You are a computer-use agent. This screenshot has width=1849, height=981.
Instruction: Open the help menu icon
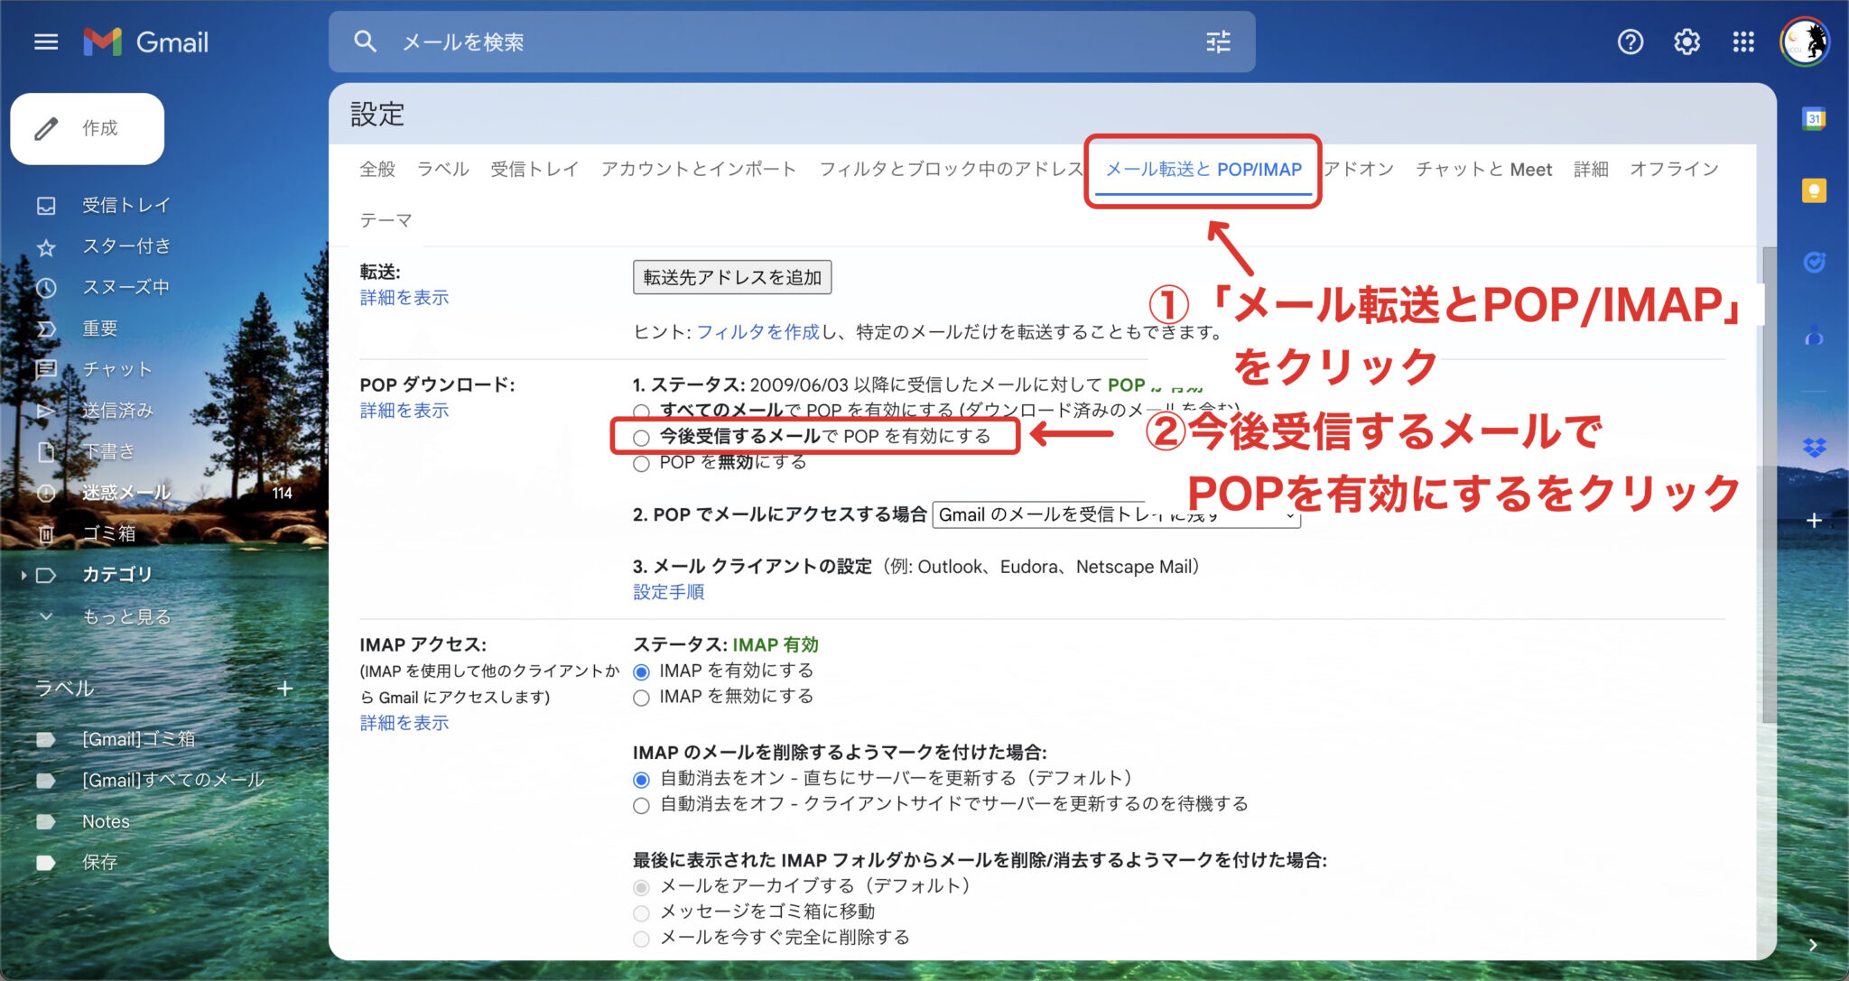point(1631,42)
